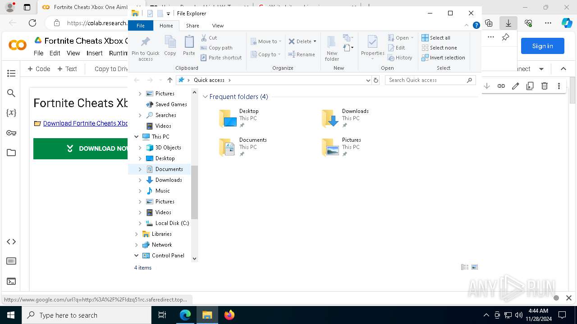Open address bar history dropdown
The width and height of the screenshot is (577, 324).
click(x=368, y=80)
